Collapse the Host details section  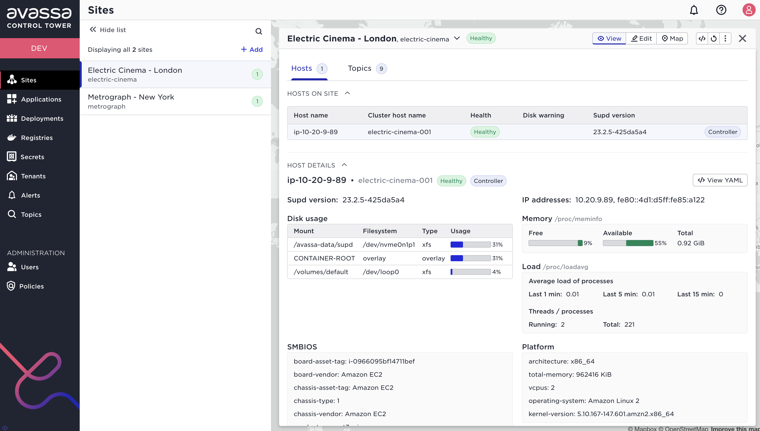coord(344,165)
